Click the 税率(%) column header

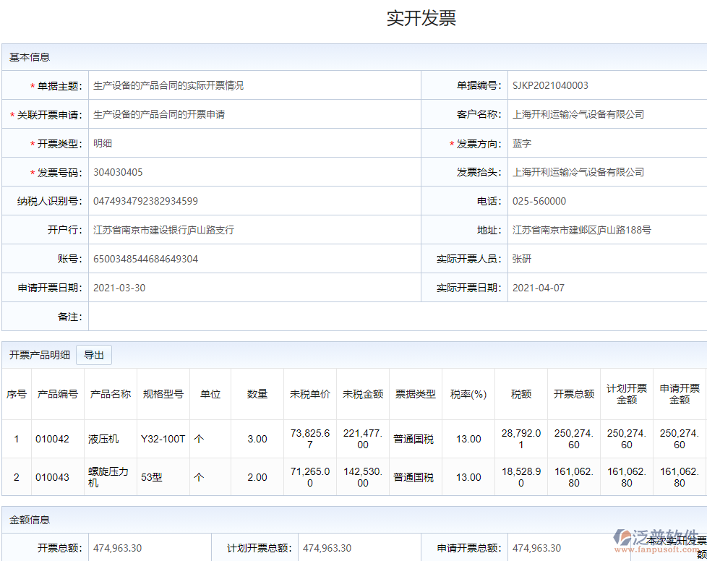tap(468, 394)
